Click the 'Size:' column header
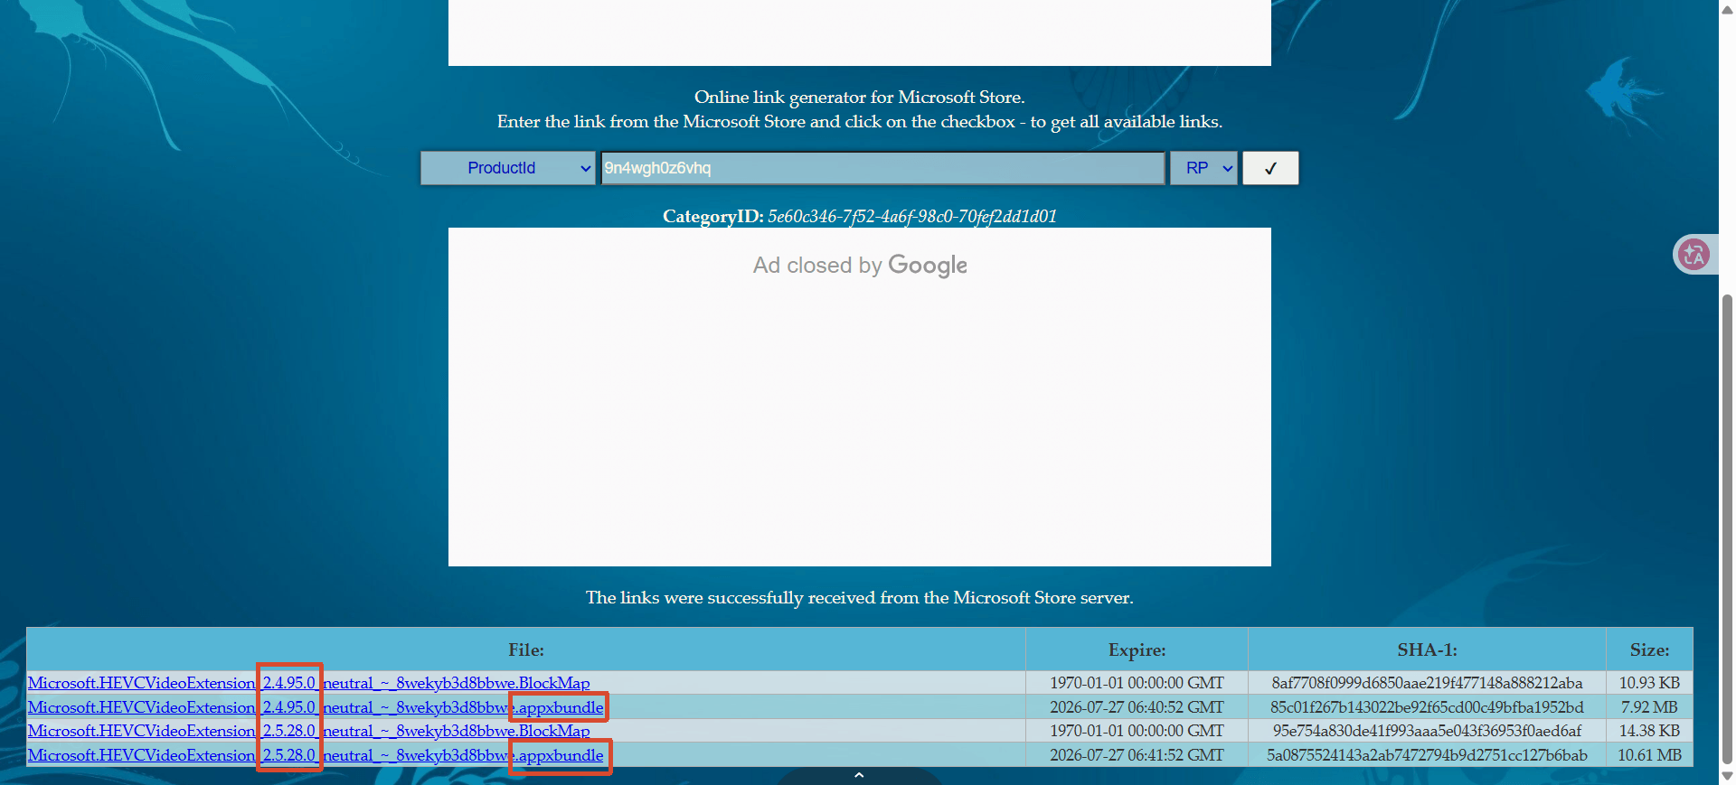The width and height of the screenshot is (1736, 785). [x=1649, y=649]
